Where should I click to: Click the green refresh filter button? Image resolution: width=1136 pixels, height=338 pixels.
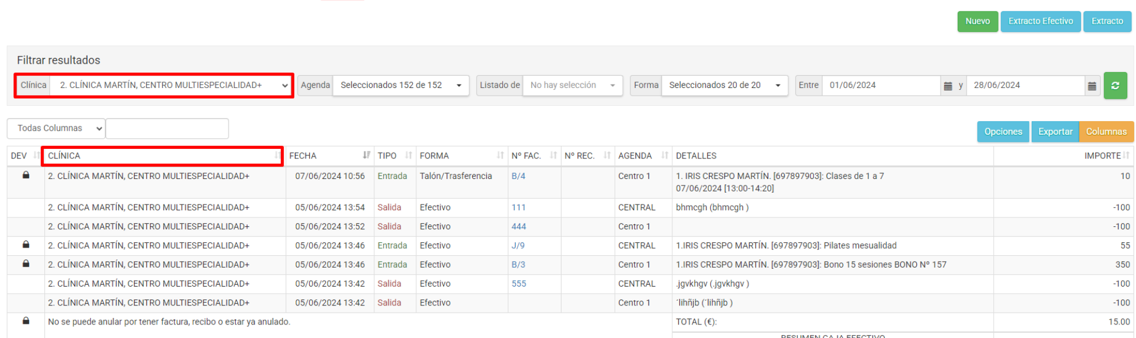[1115, 86]
